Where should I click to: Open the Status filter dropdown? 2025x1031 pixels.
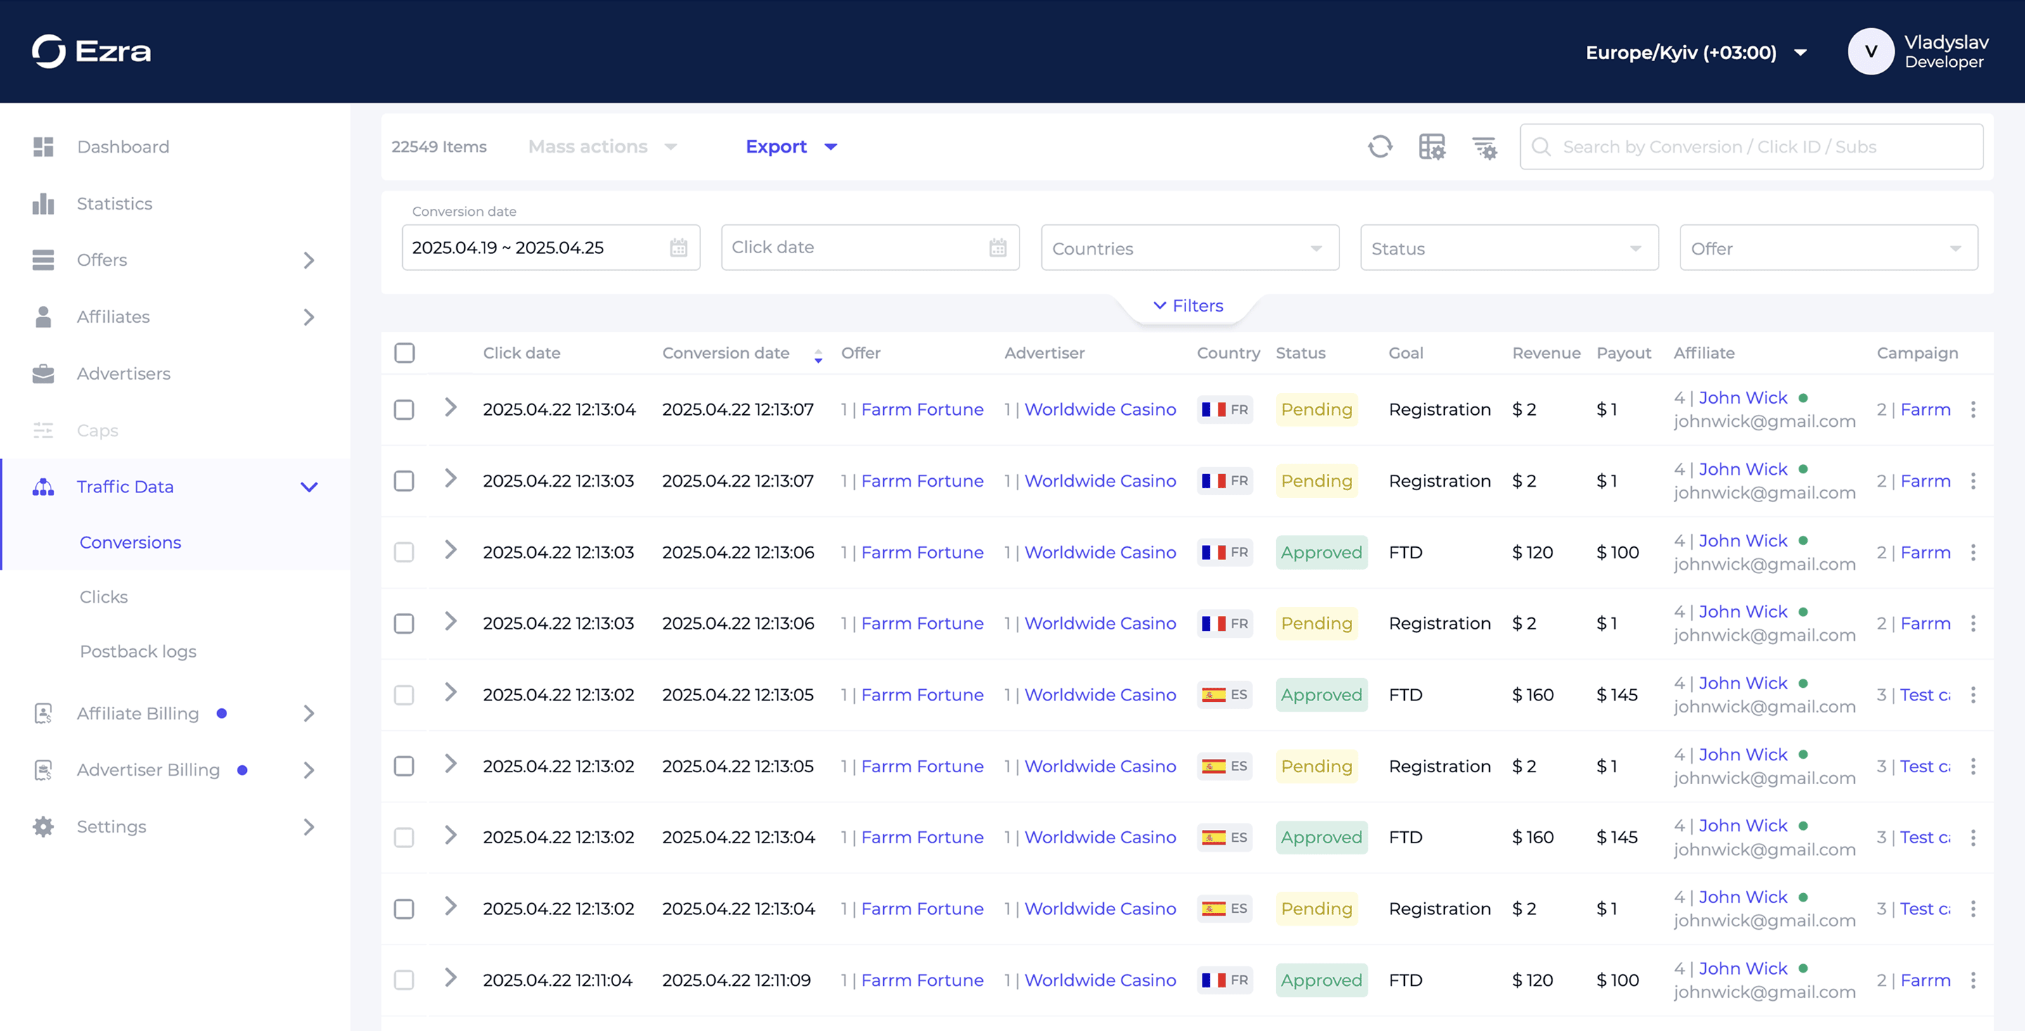[x=1510, y=248]
